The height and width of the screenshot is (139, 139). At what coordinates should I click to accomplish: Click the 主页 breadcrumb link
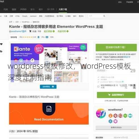[x=10, y=22]
